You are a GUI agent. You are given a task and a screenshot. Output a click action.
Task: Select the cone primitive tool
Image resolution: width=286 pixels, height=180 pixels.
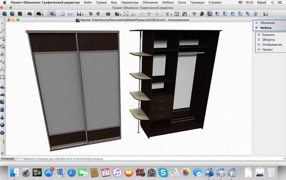tap(2, 117)
